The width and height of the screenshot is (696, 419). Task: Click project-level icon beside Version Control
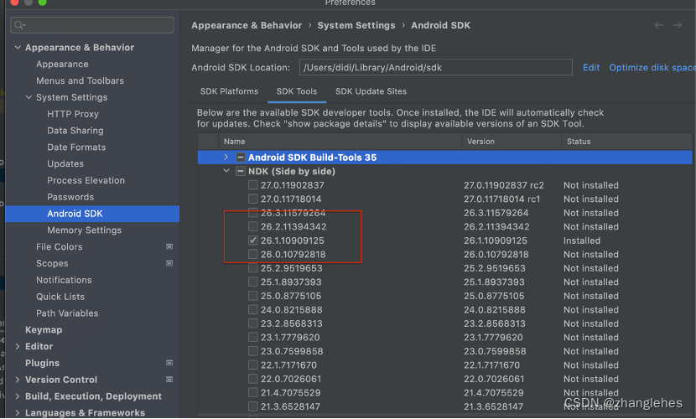coord(169,380)
